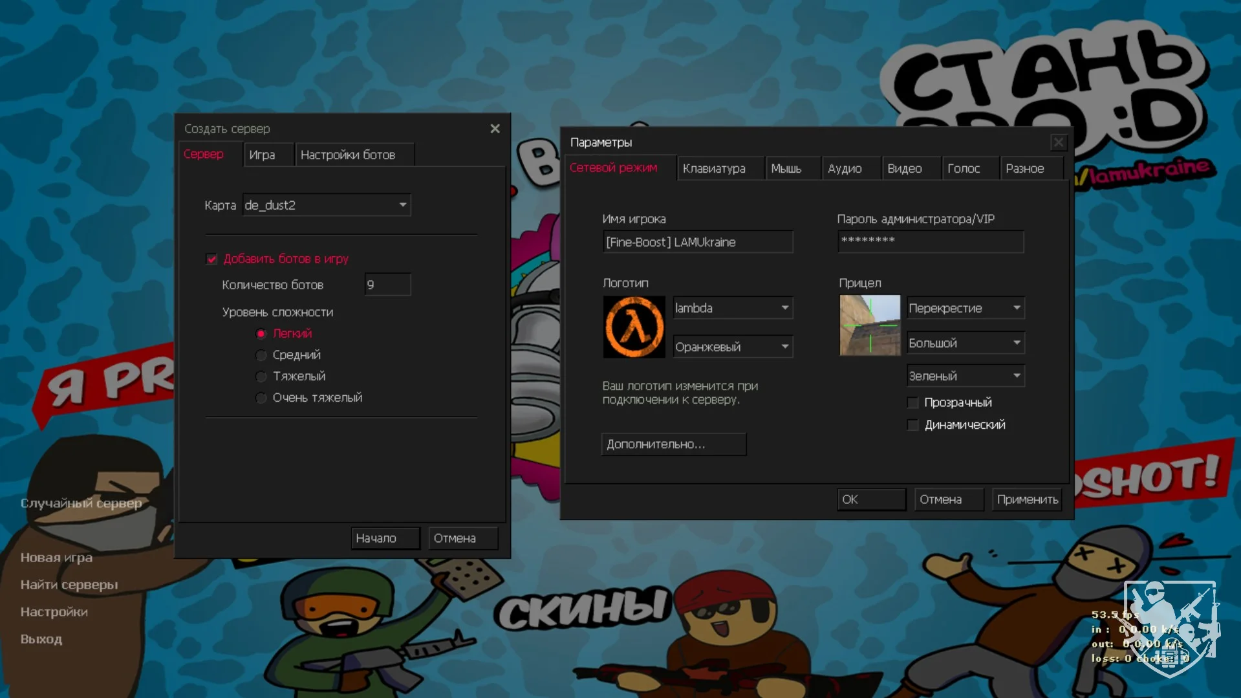Close the Параметры window
Viewport: 1241px width, 698px height.
[1058, 142]
